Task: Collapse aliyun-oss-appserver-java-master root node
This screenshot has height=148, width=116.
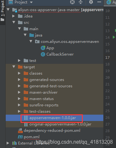Action: (x=8, y=10)
